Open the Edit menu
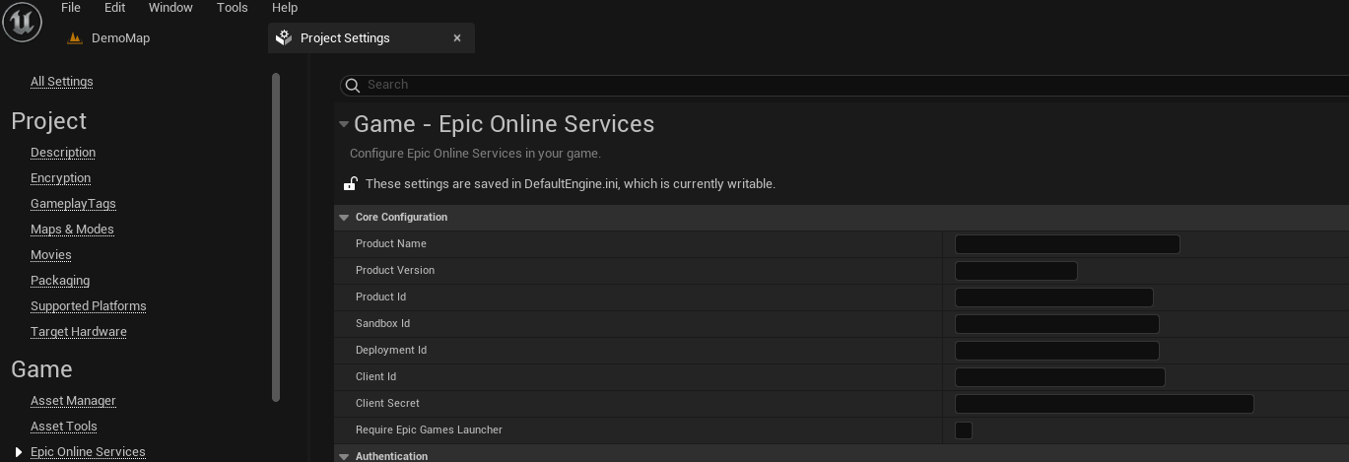1349x462 pixels. 115,8
